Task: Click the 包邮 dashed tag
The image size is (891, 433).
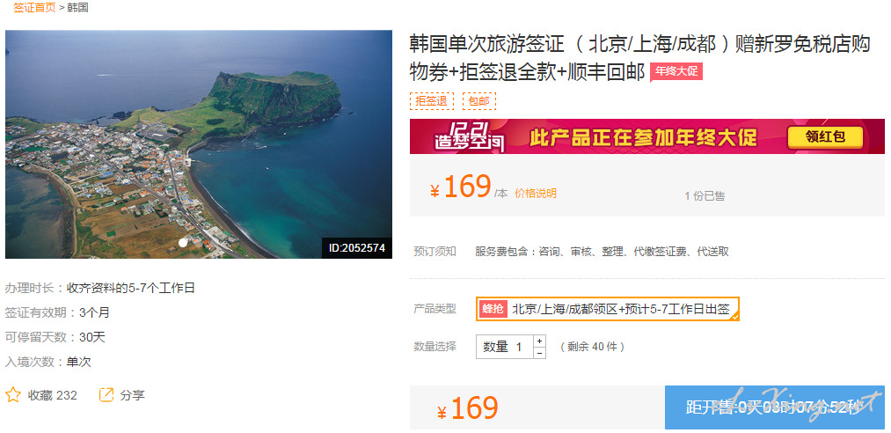Action: (x=479, y=101)
